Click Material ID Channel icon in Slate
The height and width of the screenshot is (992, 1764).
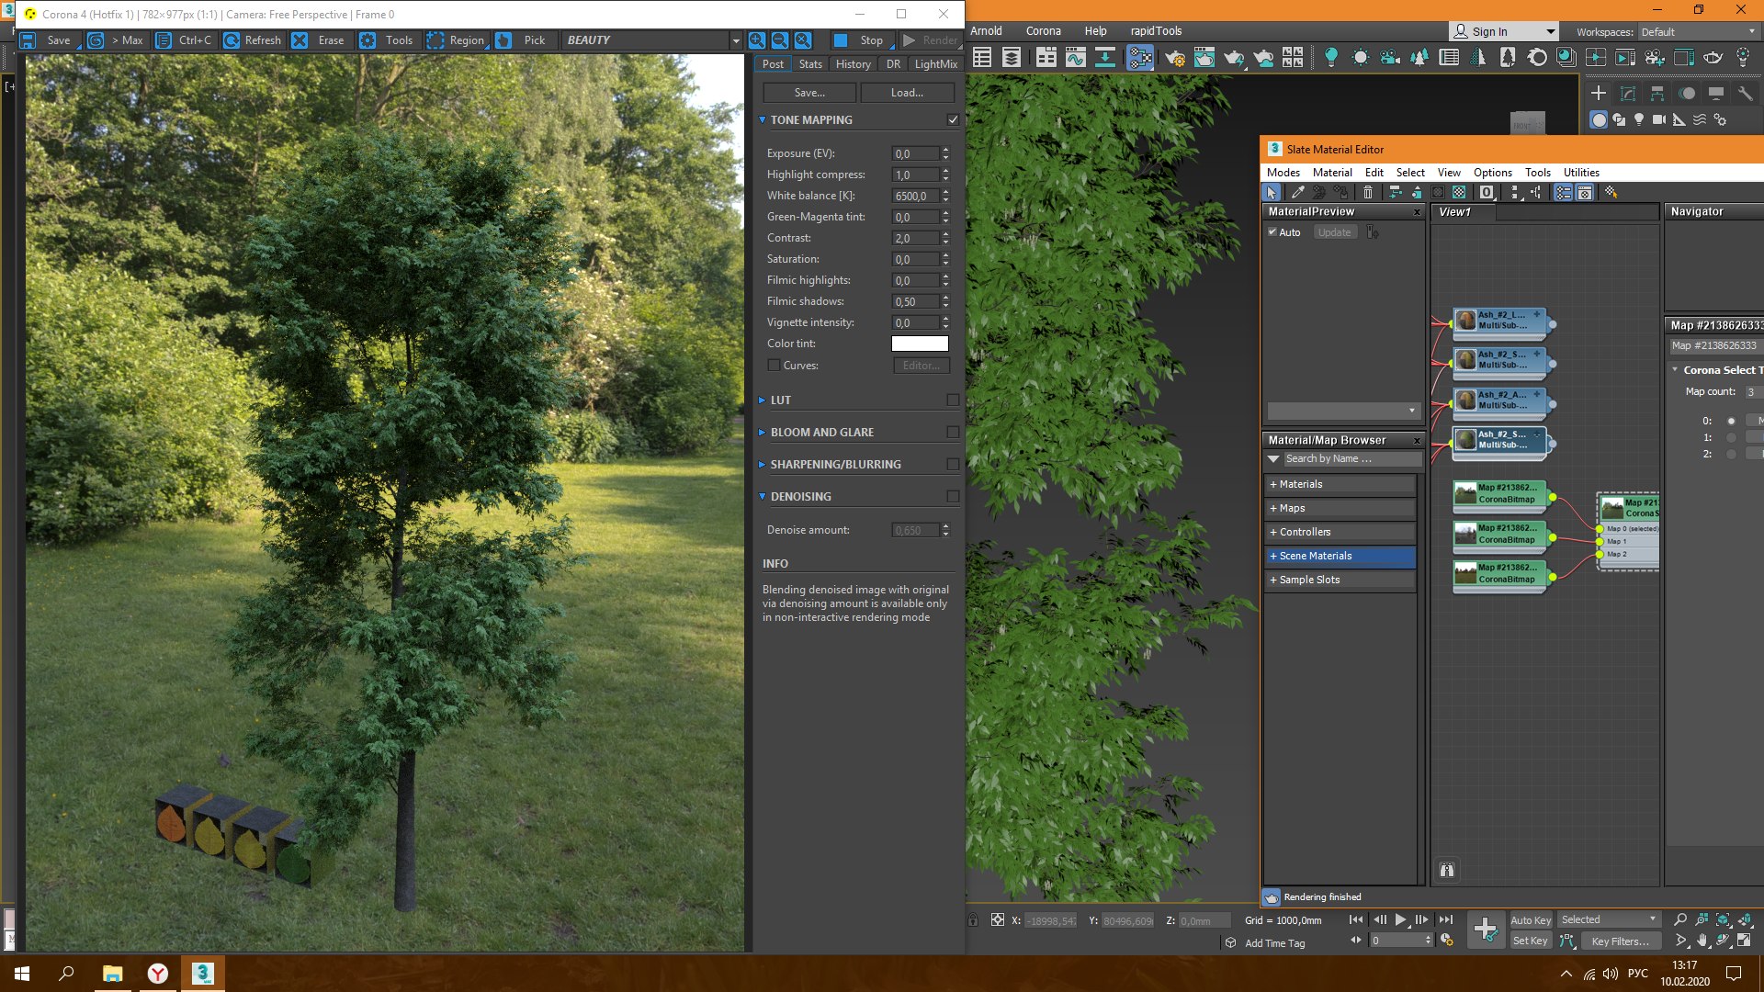pos(1487,192)
